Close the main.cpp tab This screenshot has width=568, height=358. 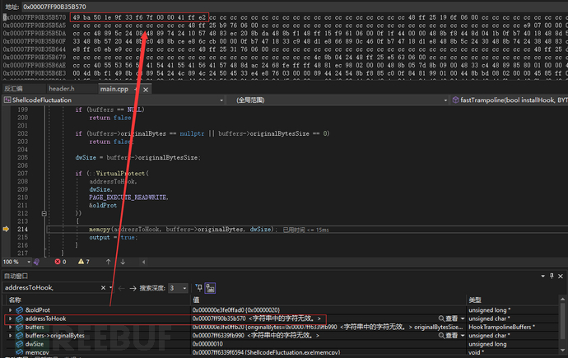point(145,88)
